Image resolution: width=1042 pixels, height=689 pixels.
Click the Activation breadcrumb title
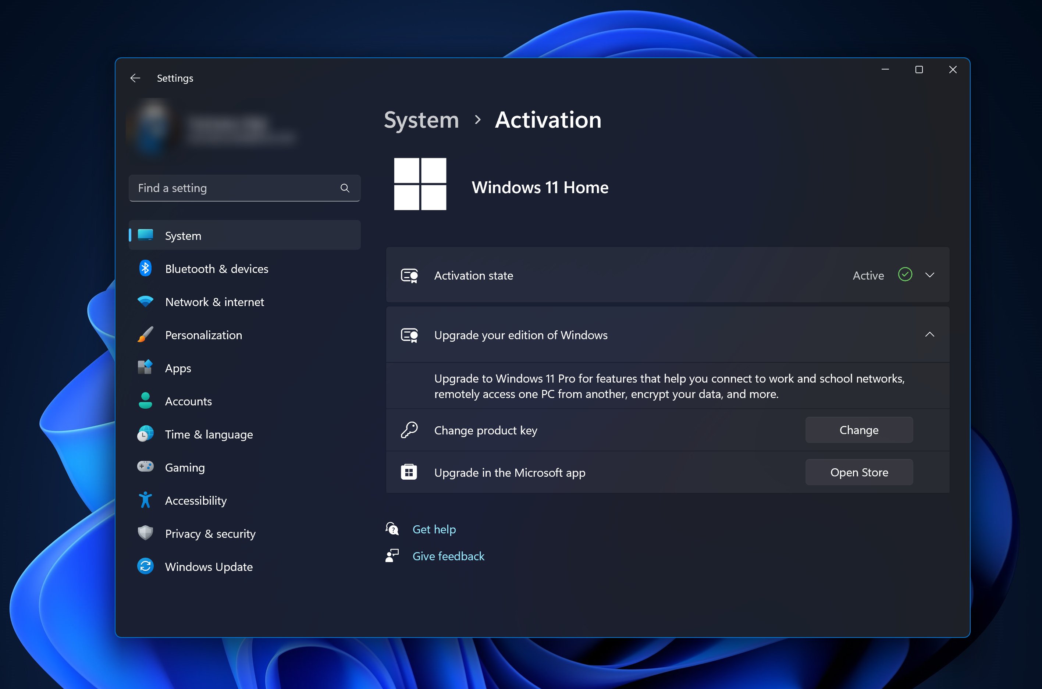pyautogui.click(x=548, y=120)
